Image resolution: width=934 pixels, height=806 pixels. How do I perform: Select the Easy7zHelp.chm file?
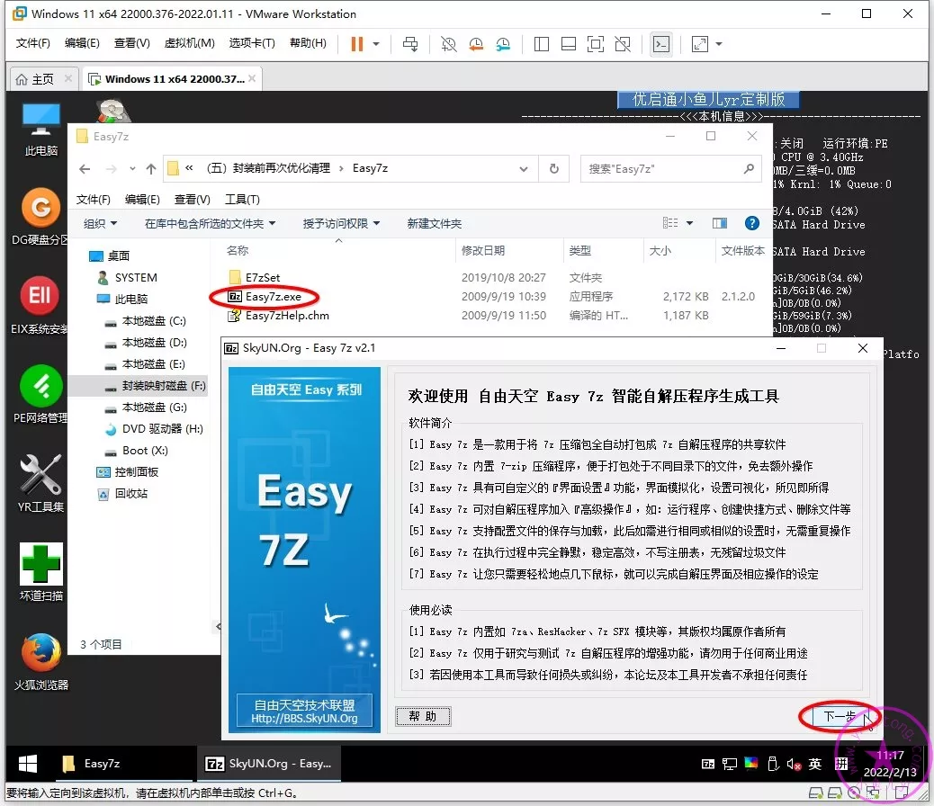point(287,316)
